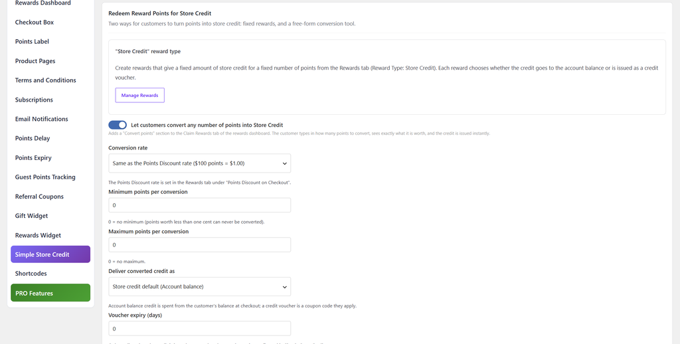Viewport: 680px width, 344px height.
Task: Select the Simple Store Credit tab
Action: [50, 254]
